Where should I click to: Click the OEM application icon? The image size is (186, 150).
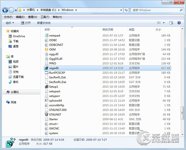coord(46,49)
